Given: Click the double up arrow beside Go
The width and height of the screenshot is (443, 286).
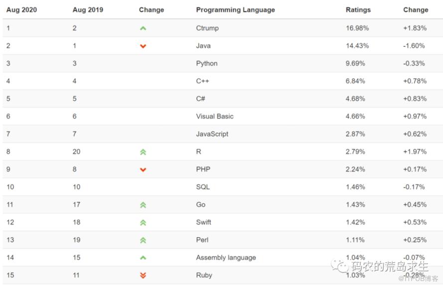Looking at the screenshot, I should [143, 205].
